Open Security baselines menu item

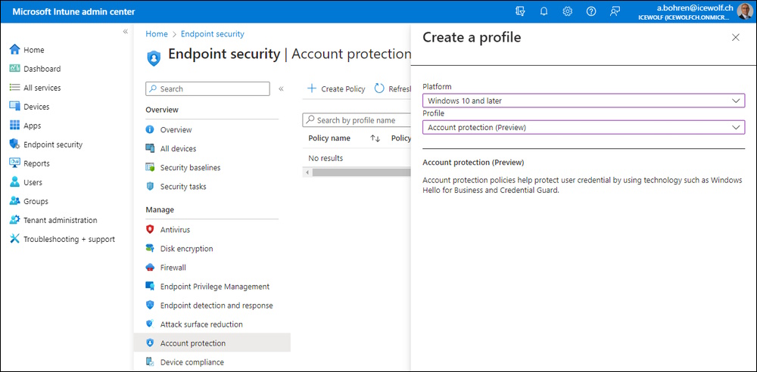pyautogui.click(x=190, y=167)
